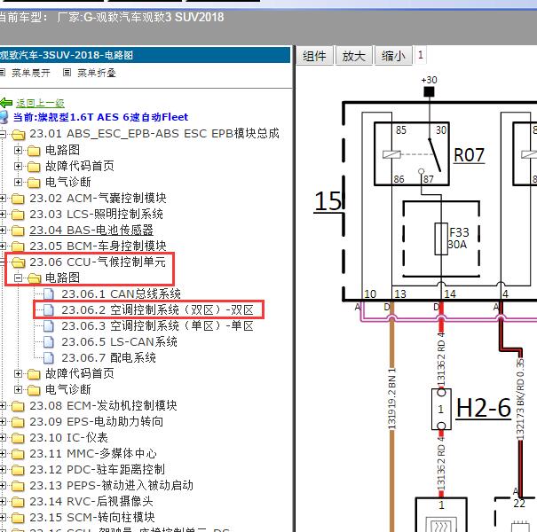537x532 pixels.
Task: Expand 故障代码首页 under 23.01 ABS_ESC_EPB
Action: point(18,166)
